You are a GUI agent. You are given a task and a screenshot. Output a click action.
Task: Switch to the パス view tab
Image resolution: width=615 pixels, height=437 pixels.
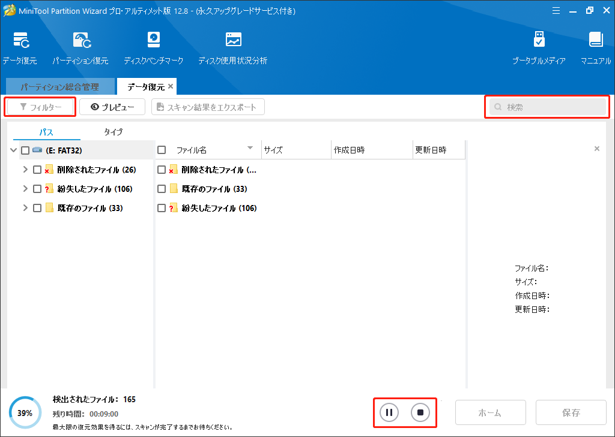47,132
